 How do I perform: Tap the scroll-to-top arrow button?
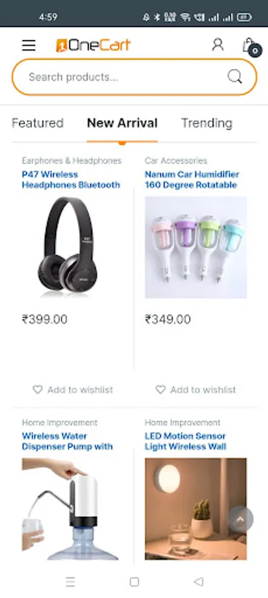[240, 519]
